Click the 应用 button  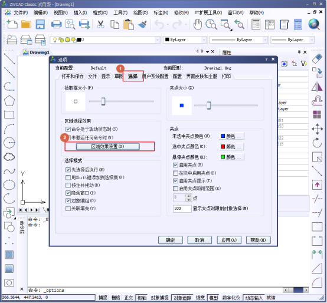pyautogui.click(x=229, y=241)
